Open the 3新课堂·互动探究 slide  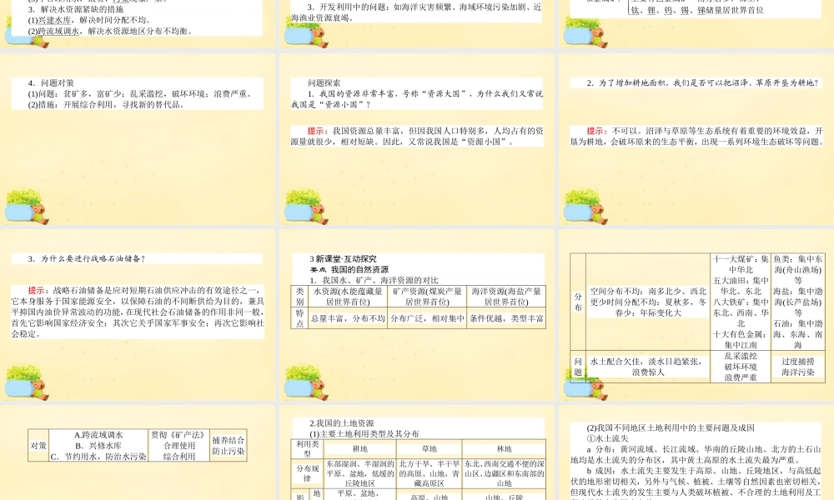click(416, 314)
